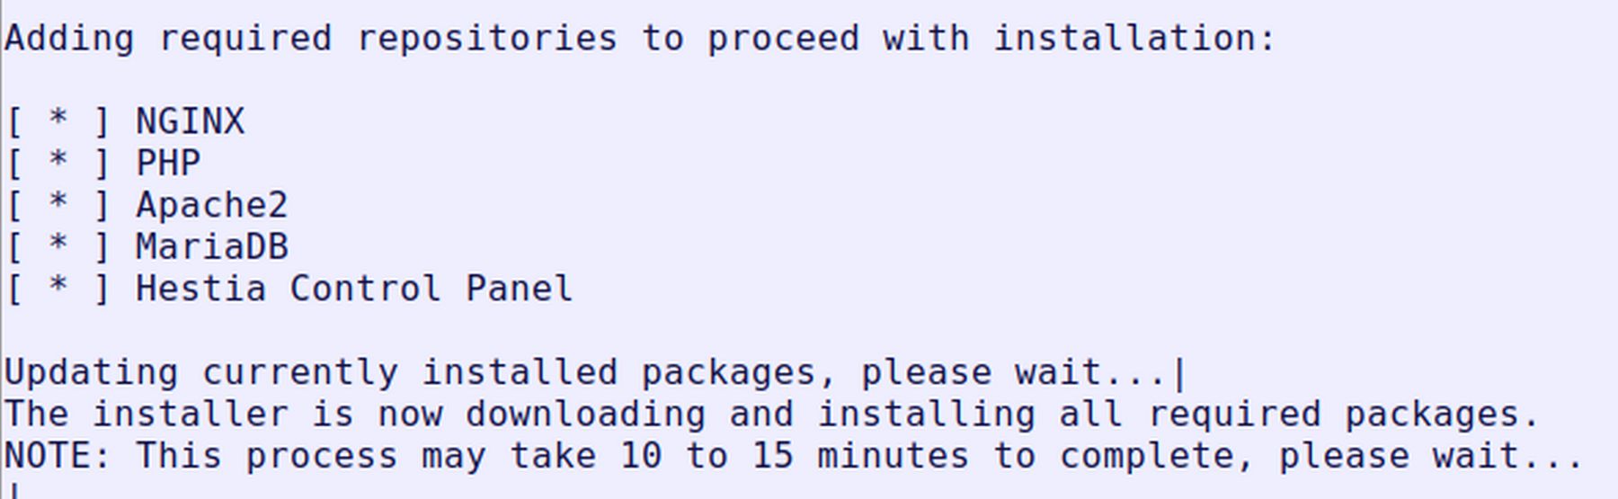This screenshot has height=499, width=1618.
Task: Click the word 'Updating' in the terminal output
Action: (x=92, y=373)
